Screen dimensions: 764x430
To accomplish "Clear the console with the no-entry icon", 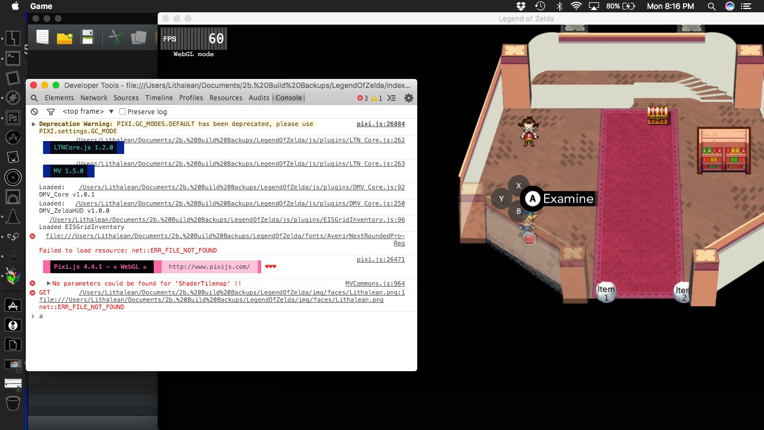I will click(35, 111).
